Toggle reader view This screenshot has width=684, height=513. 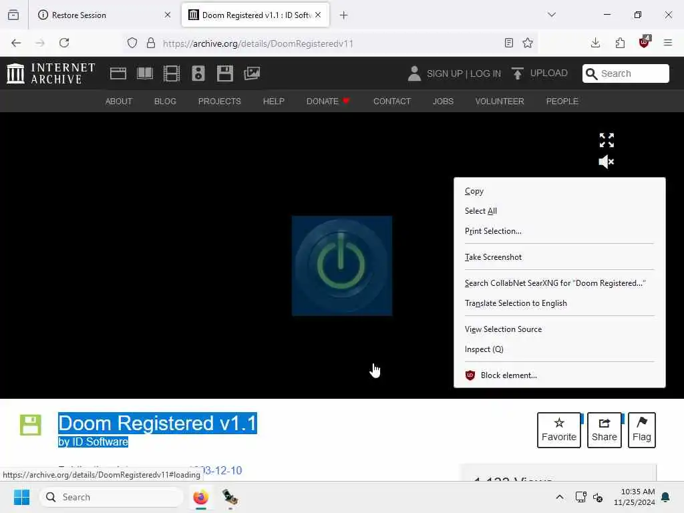point(508,43)
